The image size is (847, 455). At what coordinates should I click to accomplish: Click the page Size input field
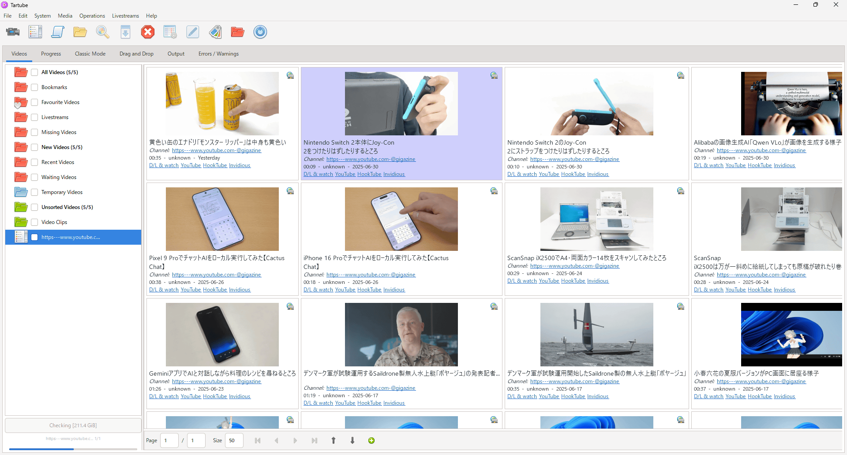coord(234,440)
